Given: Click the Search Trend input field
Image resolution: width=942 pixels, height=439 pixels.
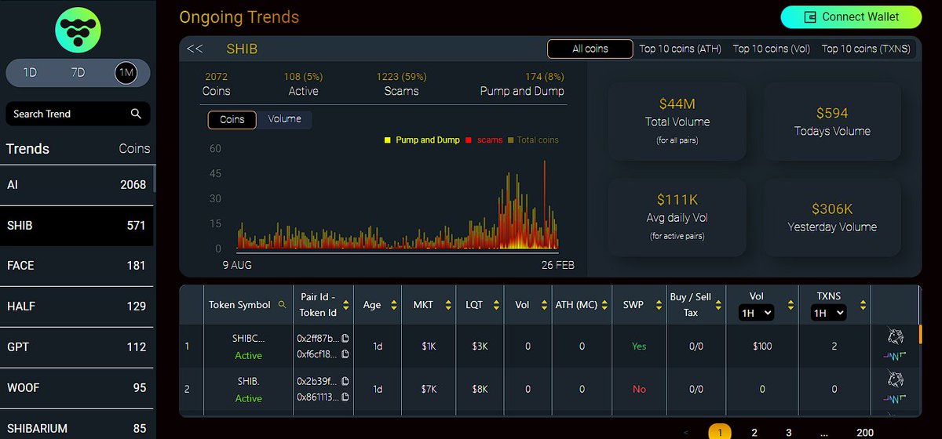Looking at the screenshot, I should [78, 114].
